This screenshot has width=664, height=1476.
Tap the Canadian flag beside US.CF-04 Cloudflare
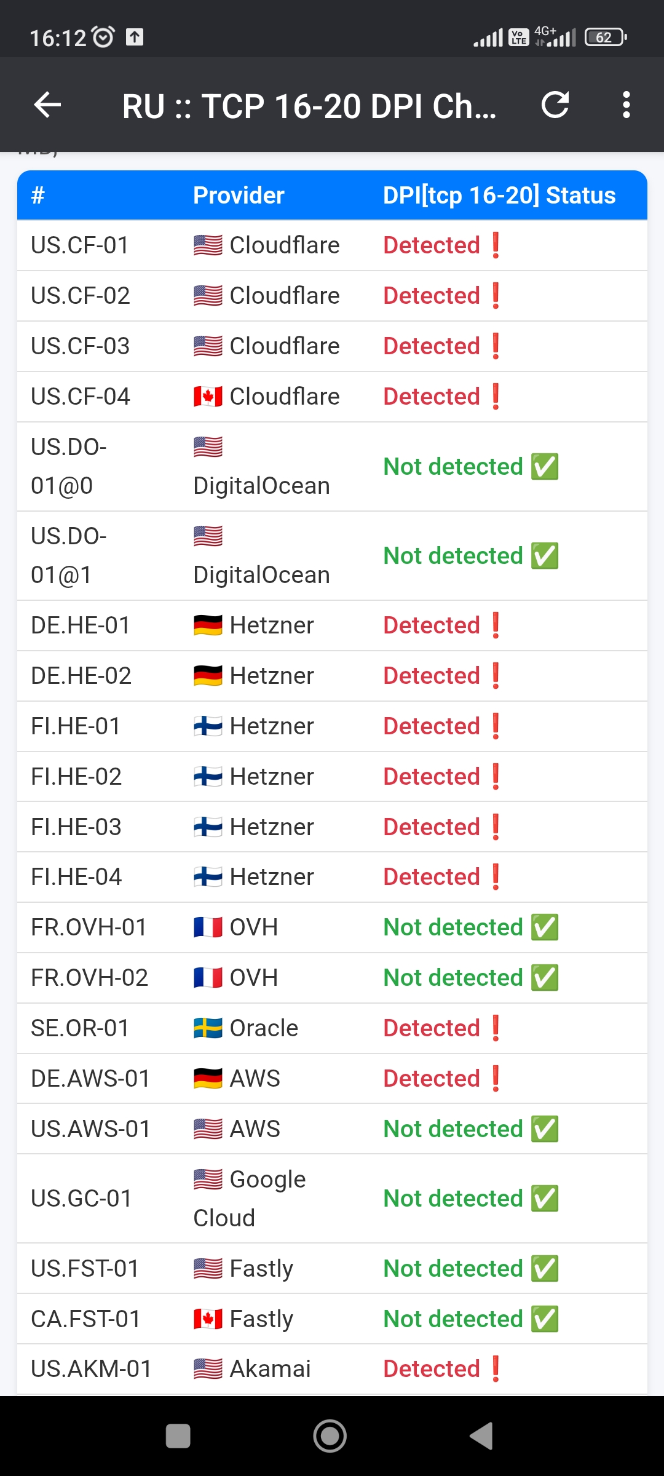[x=208, y=397]
